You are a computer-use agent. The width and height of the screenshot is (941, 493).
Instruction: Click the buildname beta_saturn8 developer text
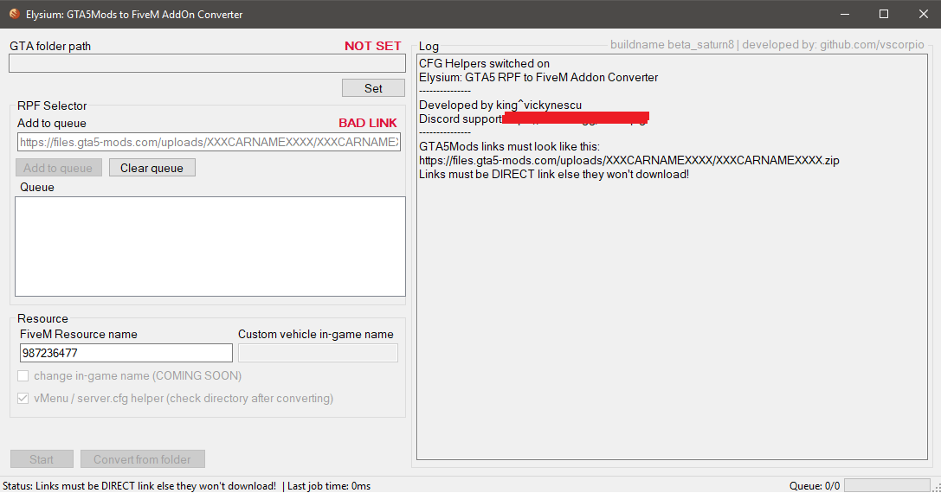pyautogui.click(x=767, y=45)
